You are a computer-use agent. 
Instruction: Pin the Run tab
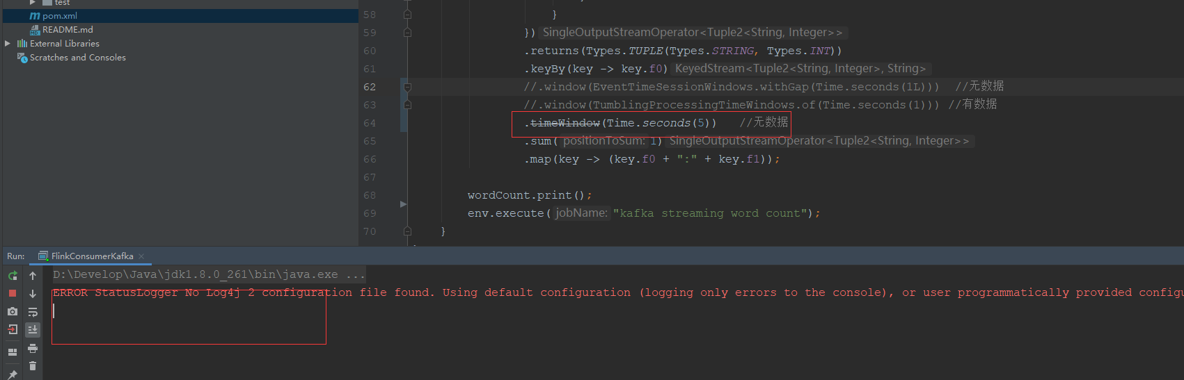(13, 374)
